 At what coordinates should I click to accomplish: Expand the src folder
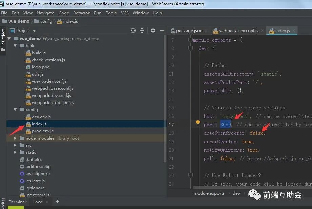tap(15, 145)
